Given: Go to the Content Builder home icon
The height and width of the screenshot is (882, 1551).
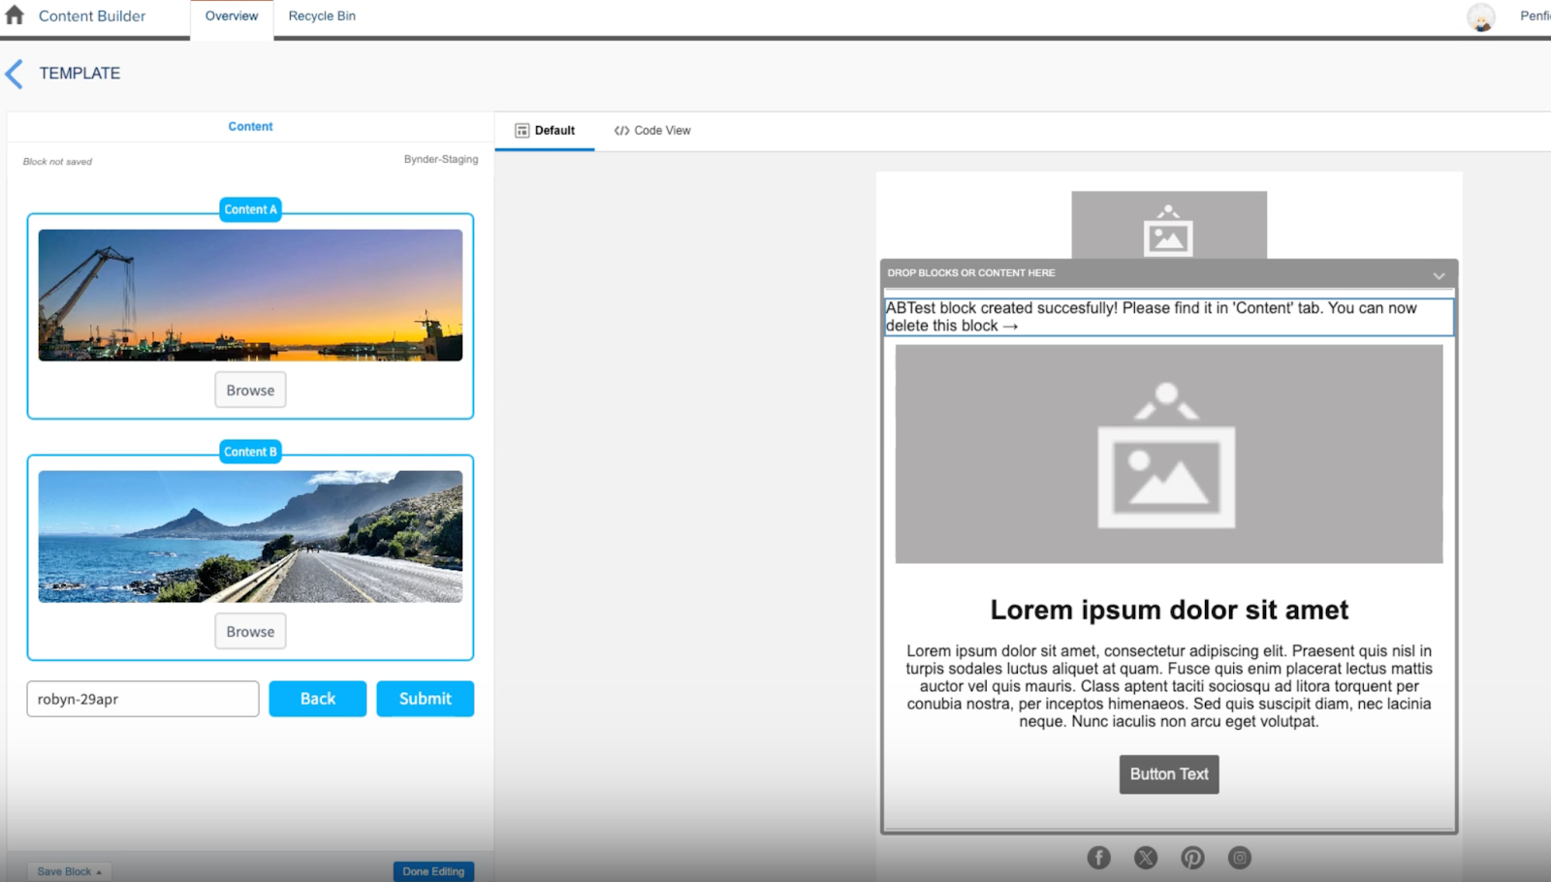Looking at the screenshot, I should (x=15, y=16).
